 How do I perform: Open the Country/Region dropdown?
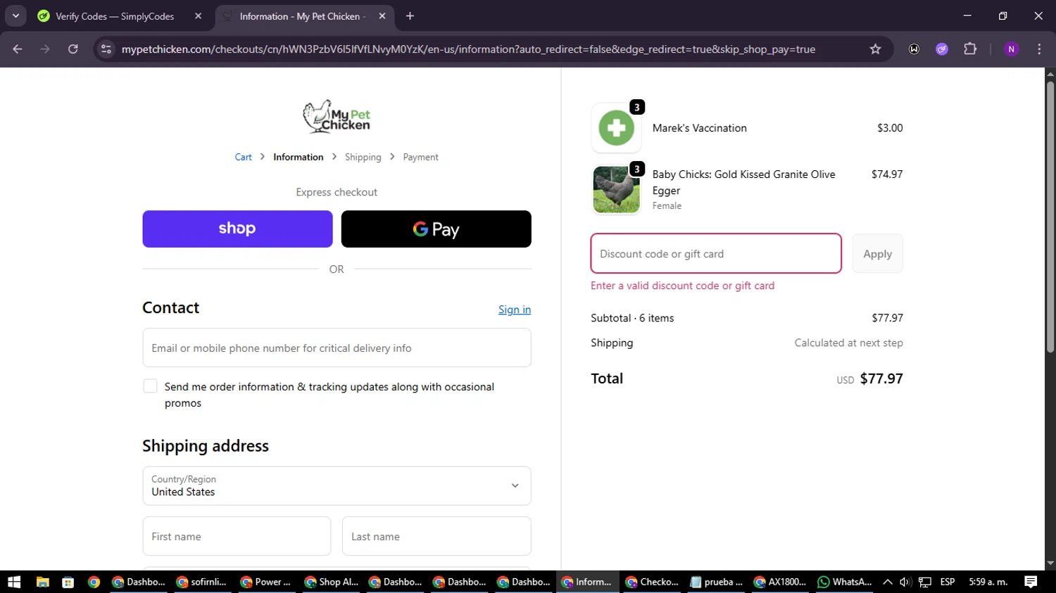pyautogui.click(x=337, y=485)
